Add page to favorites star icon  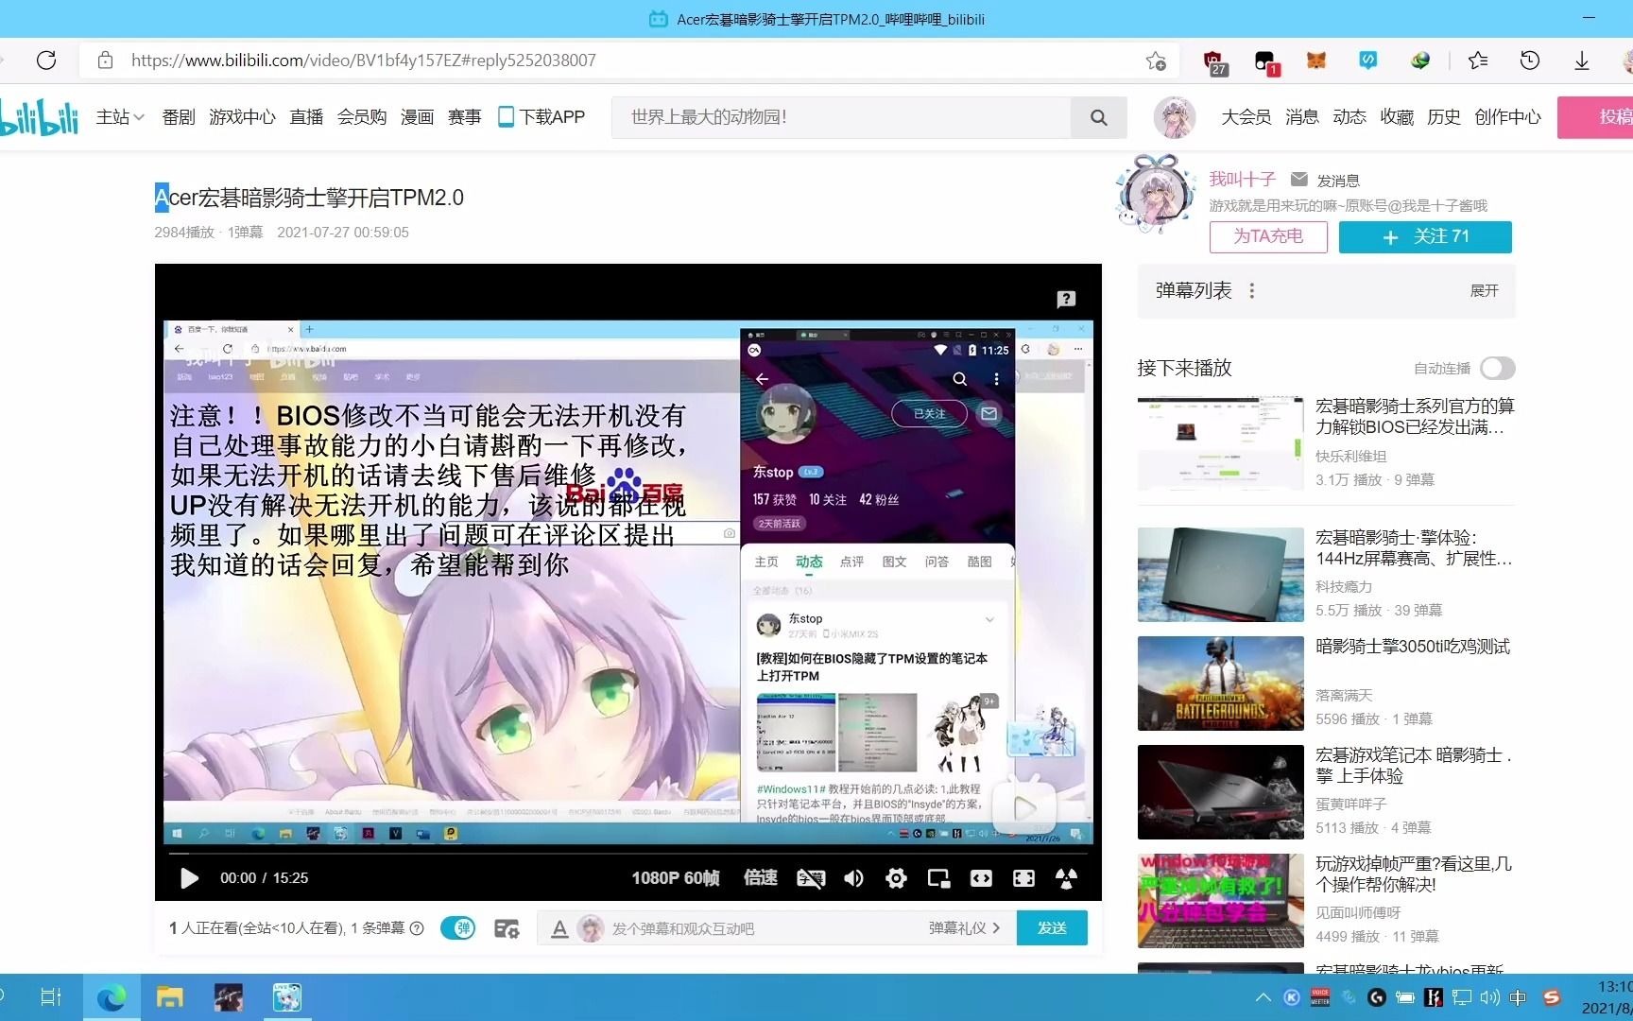[1156, 61]
